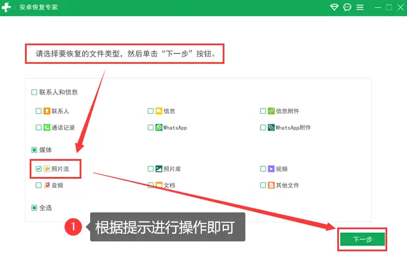Image resolution: width=407 pixels, height=271 pixels.
Task: Check the 视频 checkbox
Action: point(263,169)
